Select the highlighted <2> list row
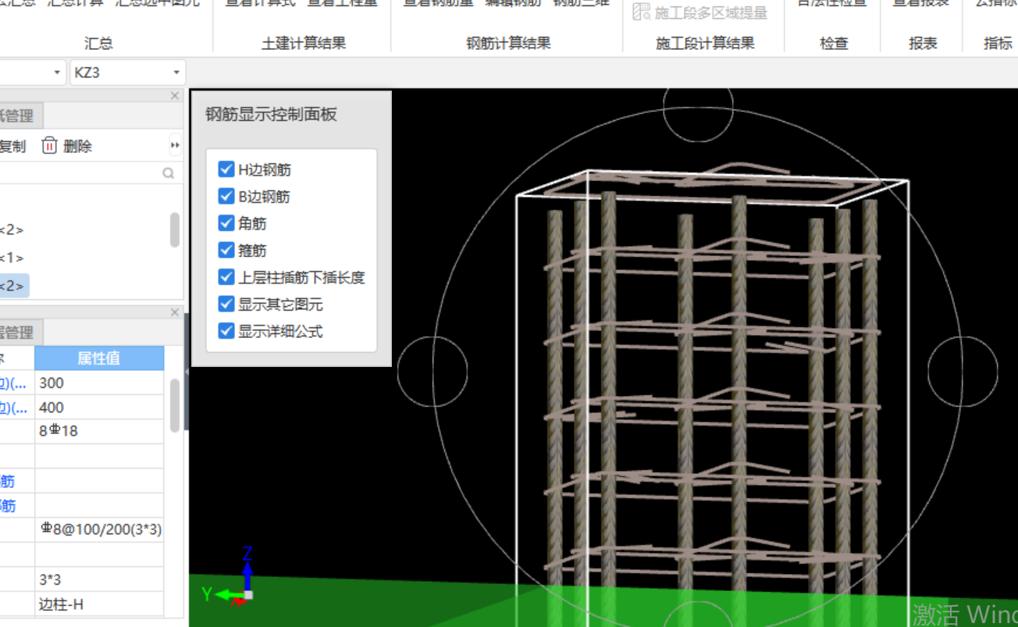 click(x=14, y=286)
